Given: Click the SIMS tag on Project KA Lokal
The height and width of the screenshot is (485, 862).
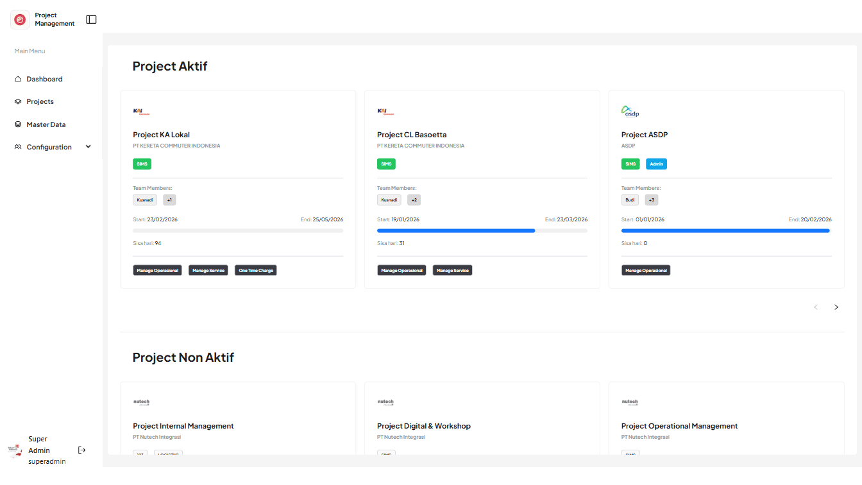Looking at the screenshot, I should tap(142, 164).
